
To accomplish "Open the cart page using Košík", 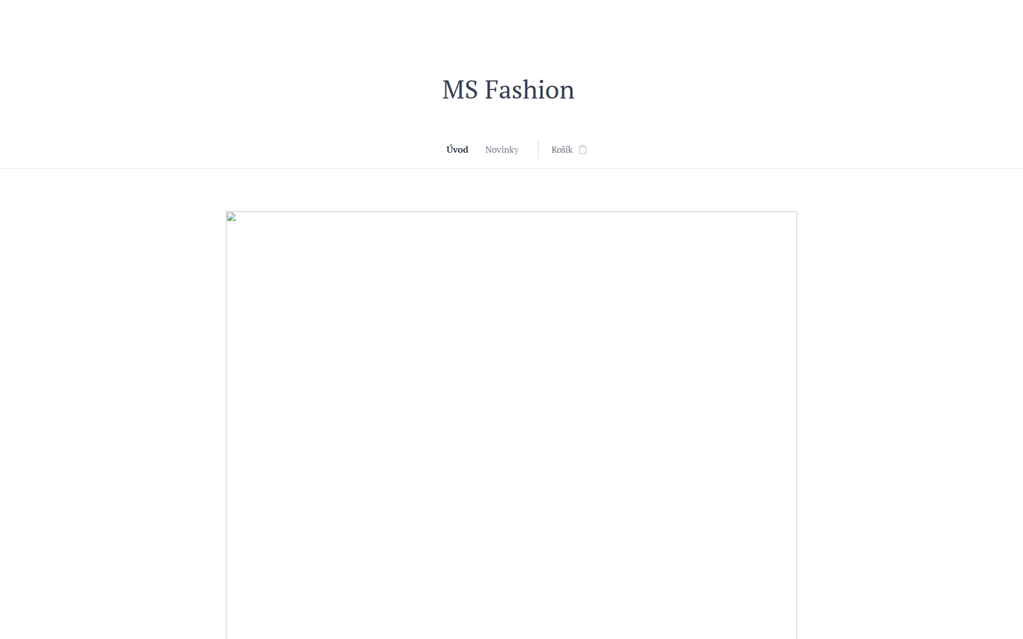I will [561, 150].
